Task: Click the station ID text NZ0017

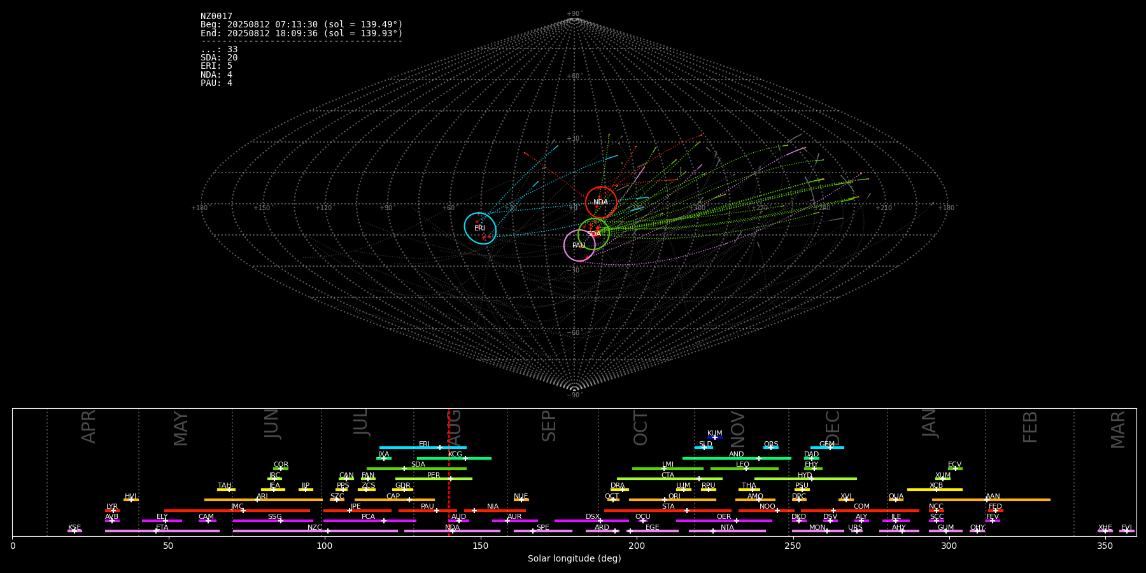Action: (216, 17)
